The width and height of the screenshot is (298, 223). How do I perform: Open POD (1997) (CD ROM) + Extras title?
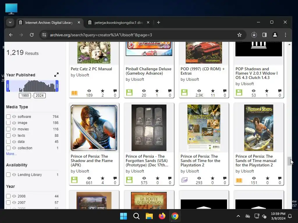coord(203,71)
